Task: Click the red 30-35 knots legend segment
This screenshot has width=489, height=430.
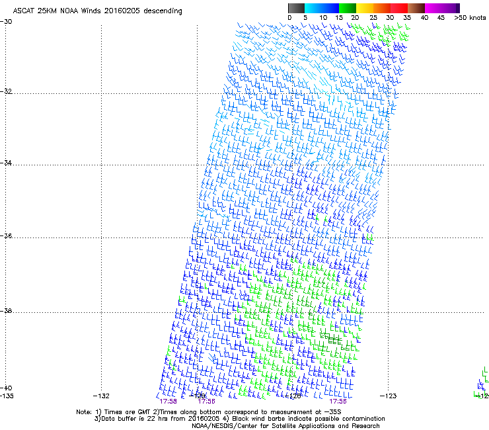Action: pos(399,8)
